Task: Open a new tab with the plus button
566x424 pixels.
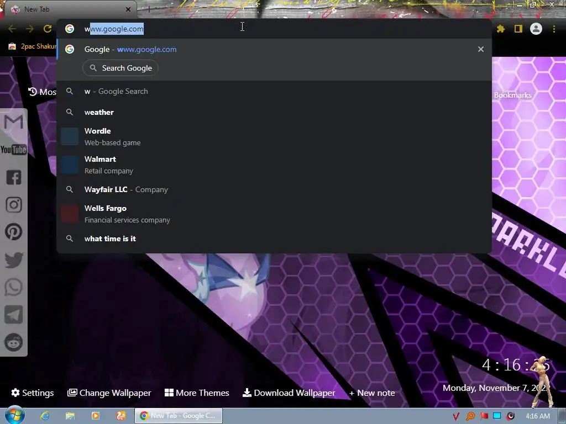Action: [x=149, y=9]
